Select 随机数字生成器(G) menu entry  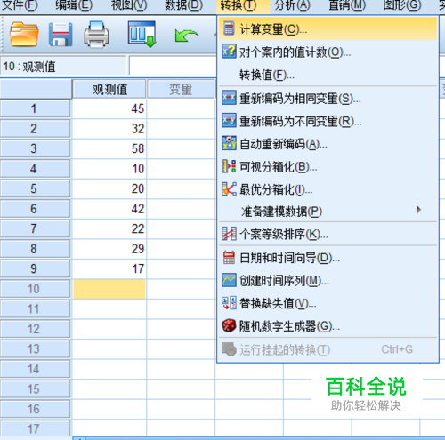click(328, 326)
